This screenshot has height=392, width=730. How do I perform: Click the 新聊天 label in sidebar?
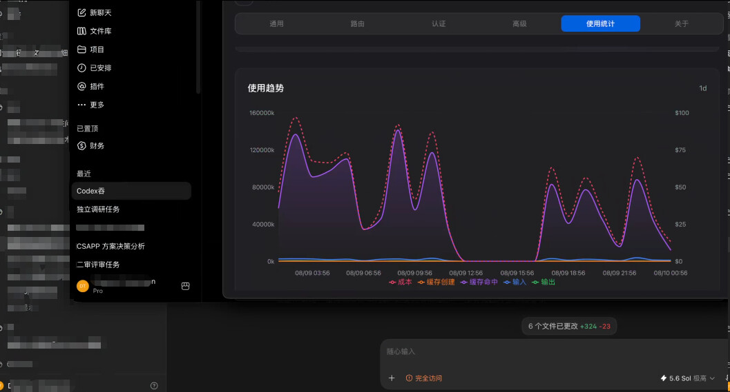click(101, 12)
